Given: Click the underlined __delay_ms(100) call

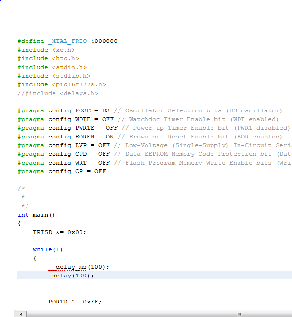Looking at the screenshot, I should coord(79,267).
